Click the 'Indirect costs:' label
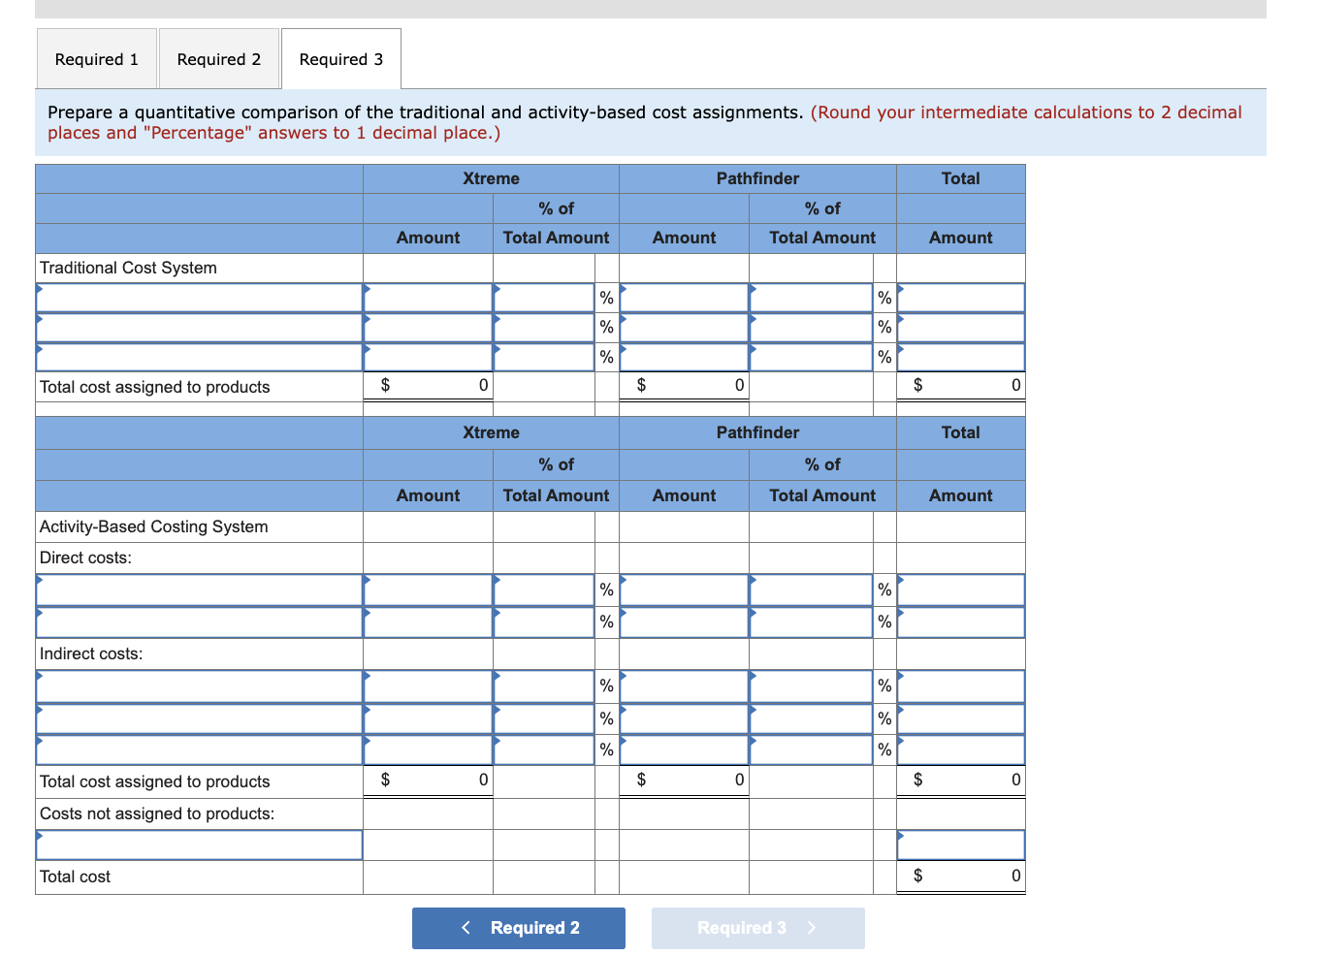Viewport: 1317px width, 956px height. [91, 653]
